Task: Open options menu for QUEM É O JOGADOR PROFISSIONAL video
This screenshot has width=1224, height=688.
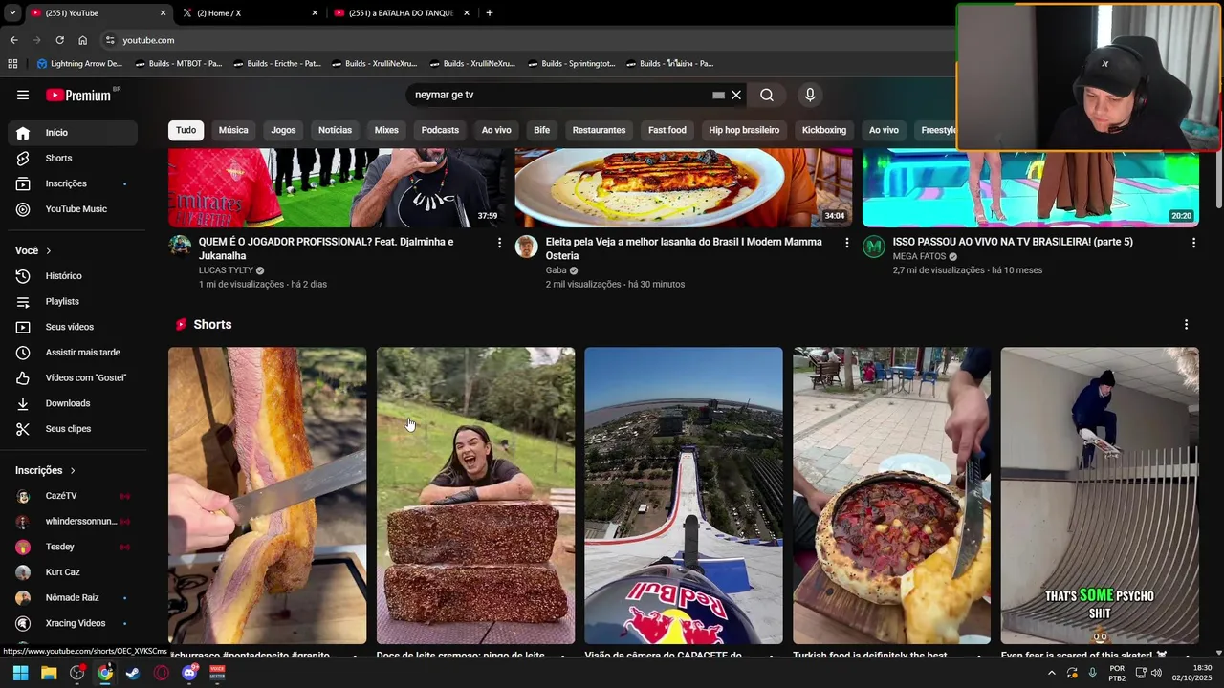Action: point(499,243)
